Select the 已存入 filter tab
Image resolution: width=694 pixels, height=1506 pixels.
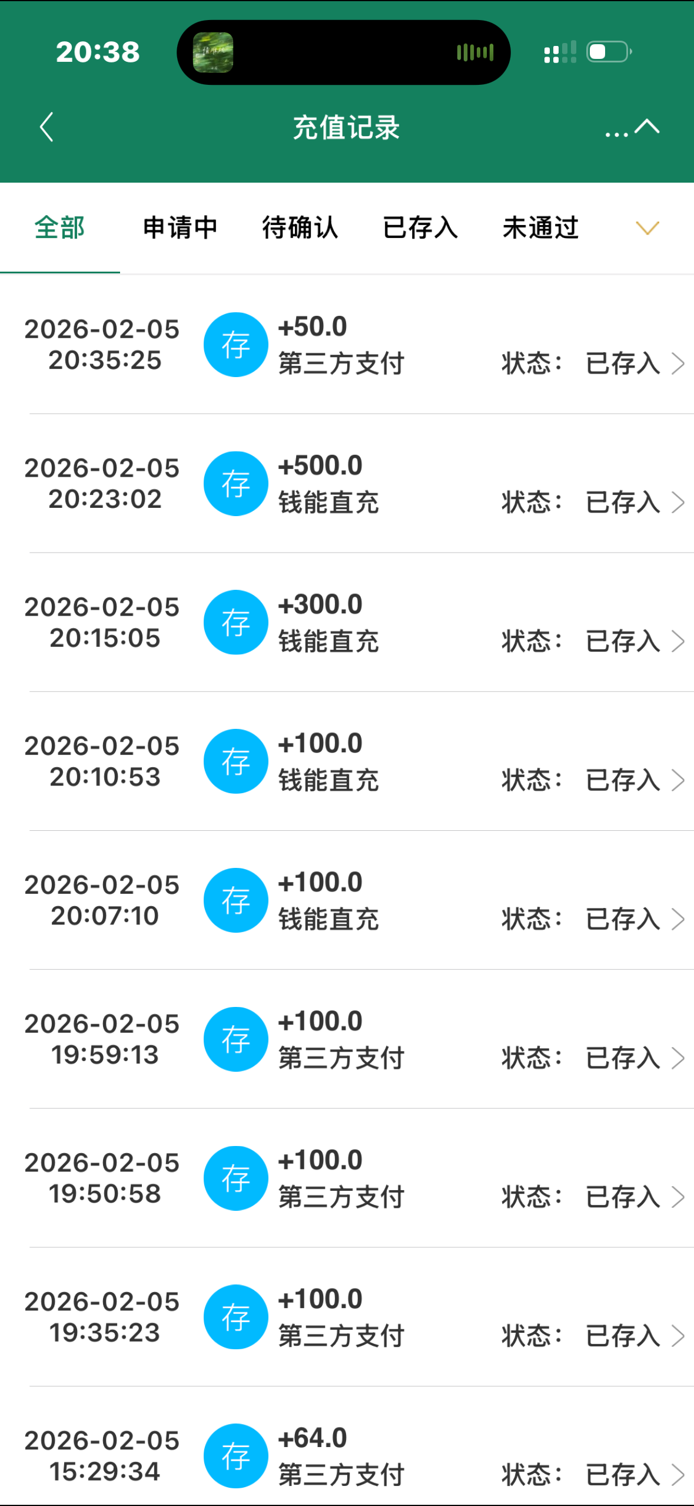click(420, 228)
